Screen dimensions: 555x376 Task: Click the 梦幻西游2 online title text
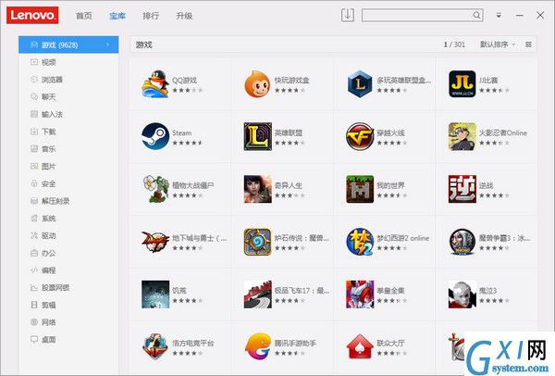402,238
